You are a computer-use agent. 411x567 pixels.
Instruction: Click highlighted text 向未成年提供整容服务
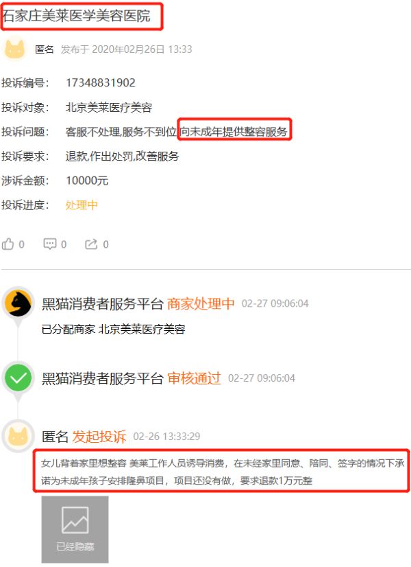(x=234, y=132)
